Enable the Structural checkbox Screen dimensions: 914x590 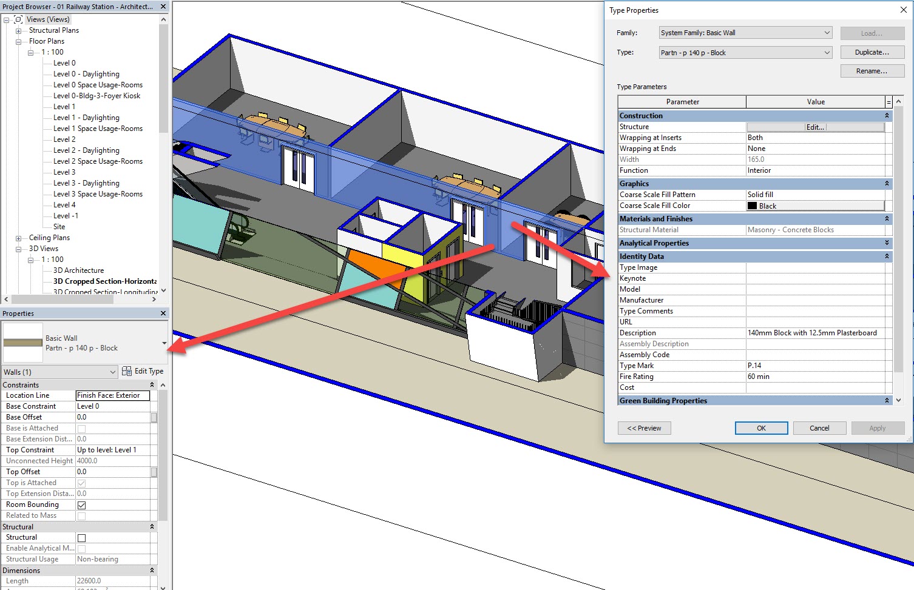click(x=80, y=537)
